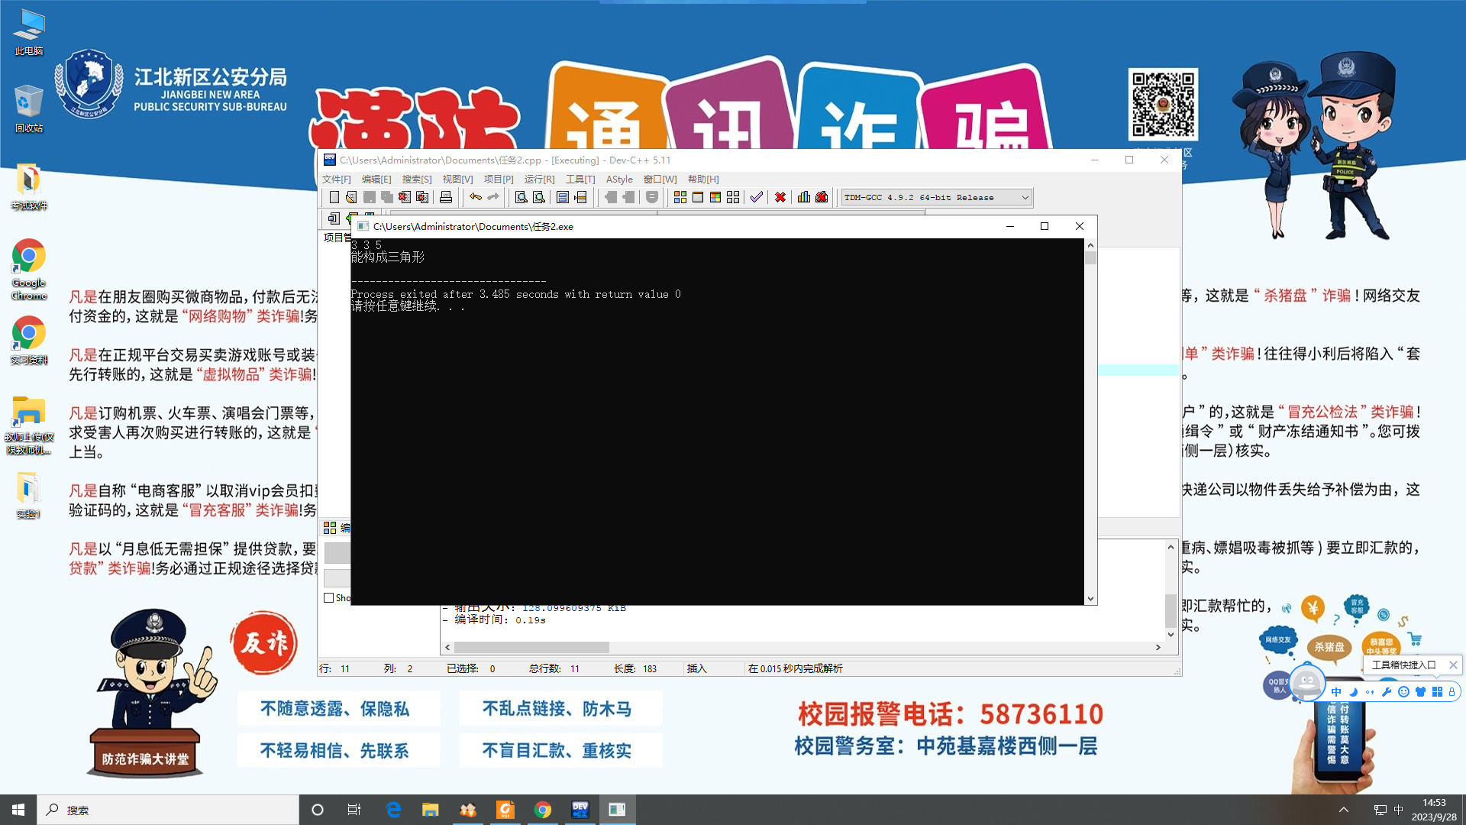Click the Delete profiling information icon
This screenshot has width=1466, height=825.
point(822,197)
